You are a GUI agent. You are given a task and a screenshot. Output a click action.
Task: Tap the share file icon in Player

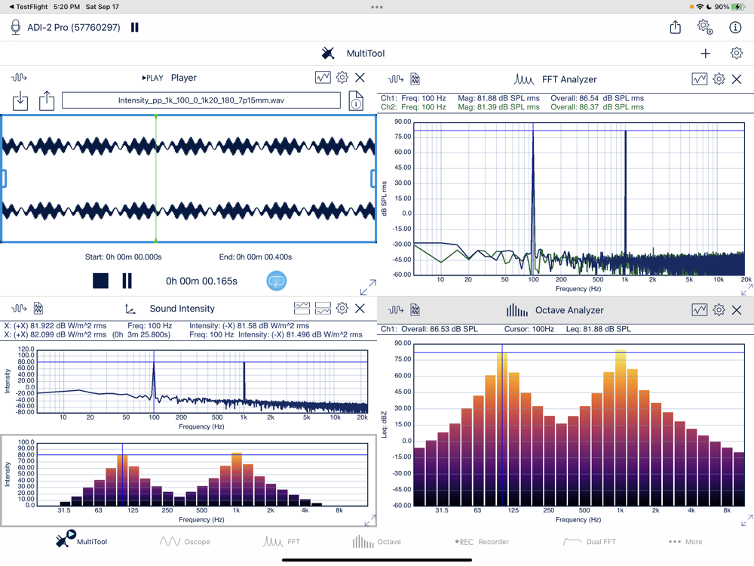tap(47, 100)
